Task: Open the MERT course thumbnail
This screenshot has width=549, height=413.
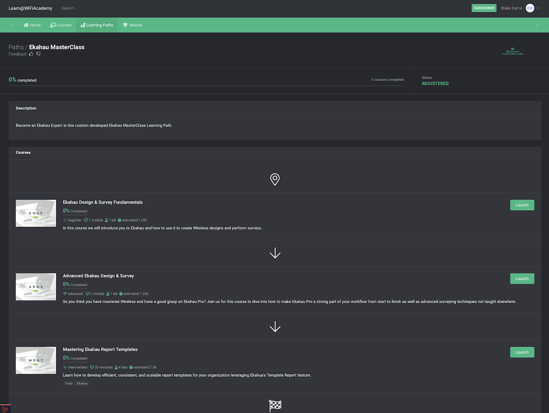Action: [36, 360]
